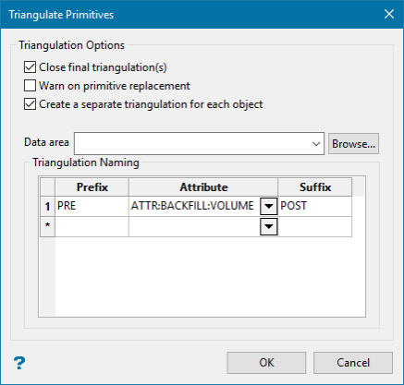Open Attribute dropdown in new row
The width and height of the screenshot is (404, 385).
(269, 227)
